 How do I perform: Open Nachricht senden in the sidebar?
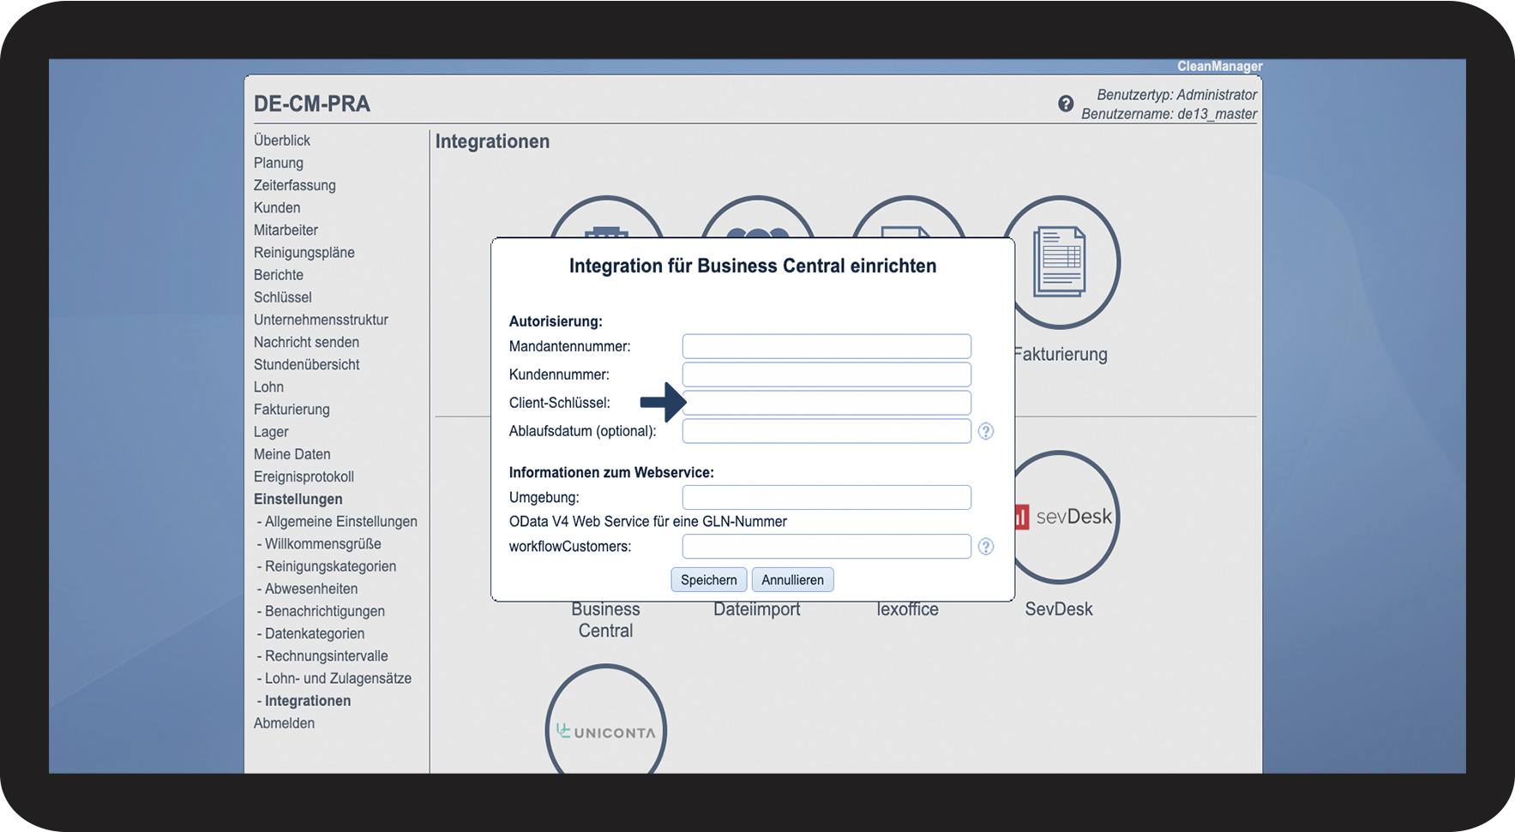pos(306,342)
